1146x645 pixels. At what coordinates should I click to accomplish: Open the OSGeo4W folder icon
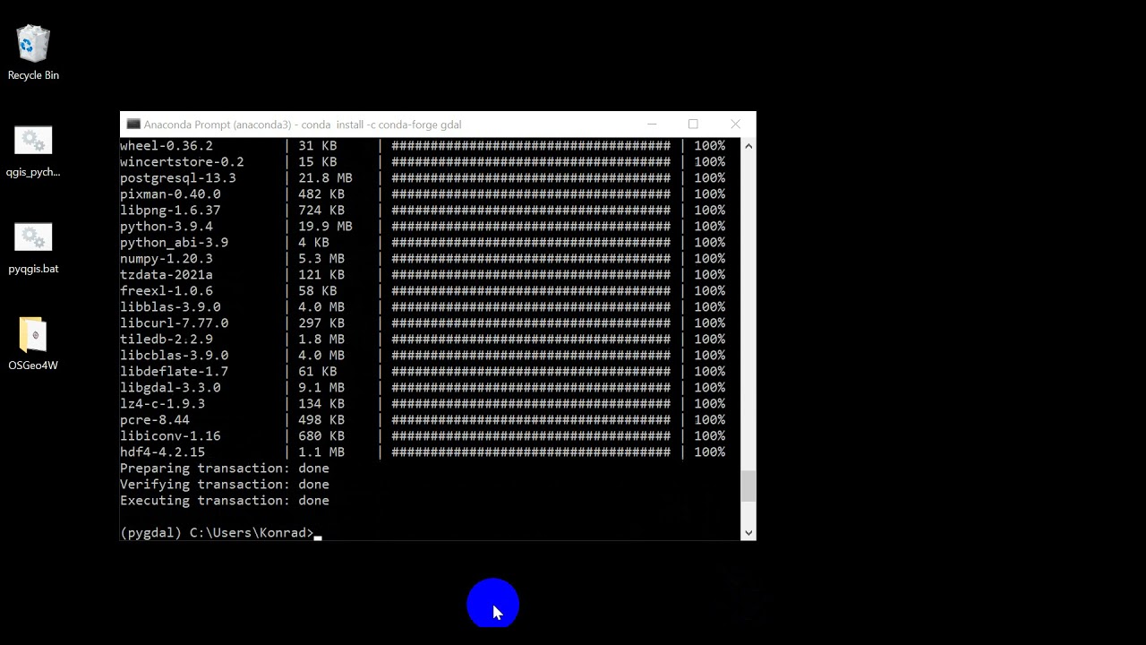point(33,344)
